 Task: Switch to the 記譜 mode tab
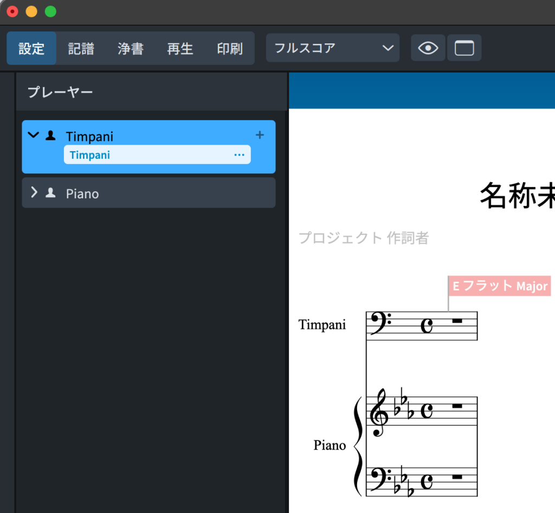point(81,48)
